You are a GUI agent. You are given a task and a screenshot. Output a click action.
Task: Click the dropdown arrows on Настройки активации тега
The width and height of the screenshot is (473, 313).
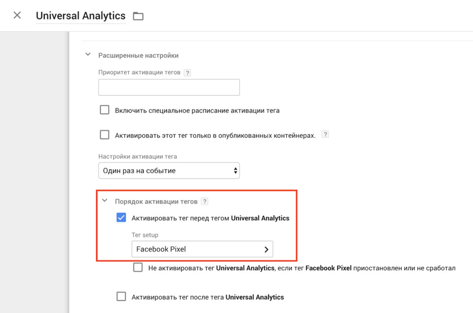tap(236, 171)
